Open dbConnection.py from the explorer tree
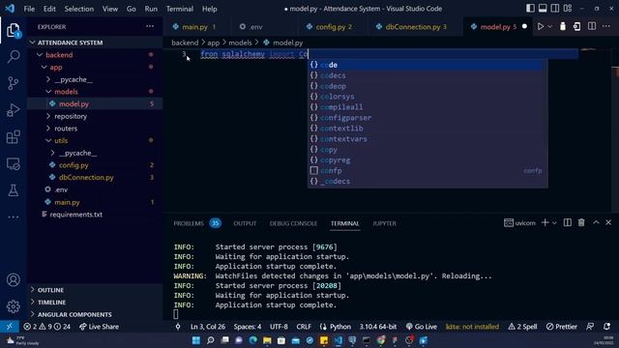 (x=86, y=177)
